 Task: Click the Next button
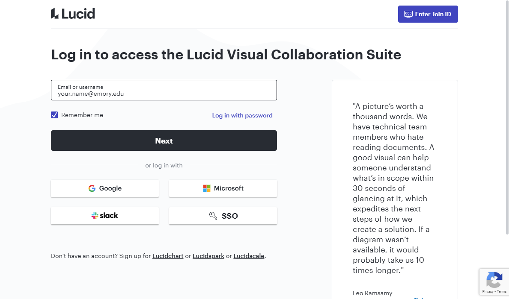(164, 141)
